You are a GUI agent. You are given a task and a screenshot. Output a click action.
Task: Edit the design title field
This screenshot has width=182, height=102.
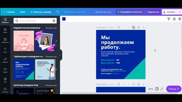coord(104,12)
